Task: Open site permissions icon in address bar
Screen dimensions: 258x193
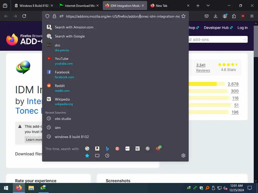Action: 61,16
